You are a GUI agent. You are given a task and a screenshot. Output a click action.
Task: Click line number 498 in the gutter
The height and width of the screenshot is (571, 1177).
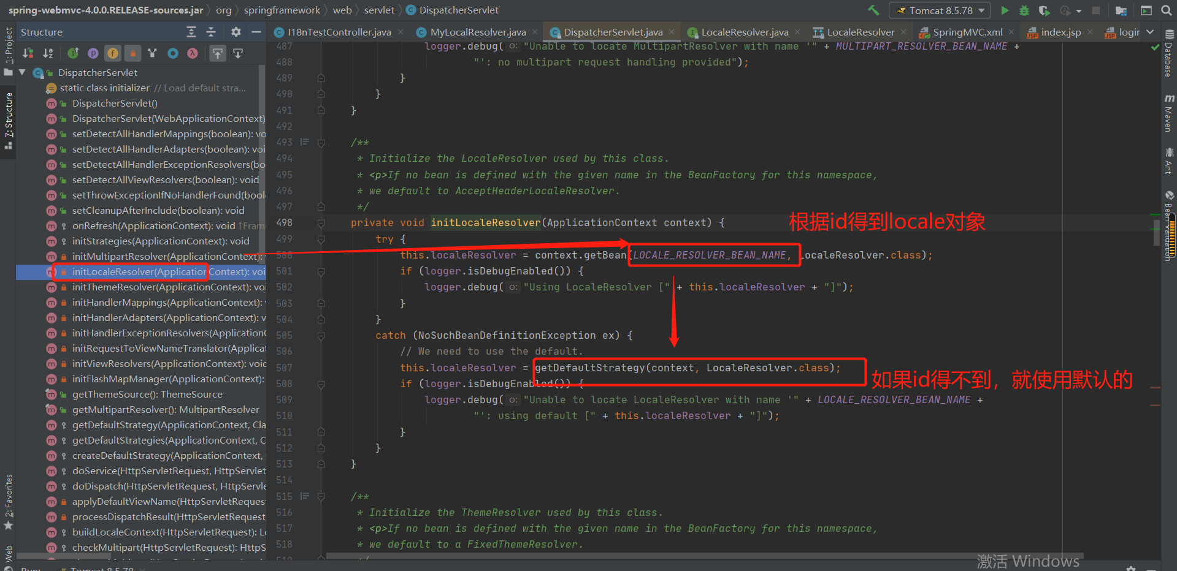284,223
